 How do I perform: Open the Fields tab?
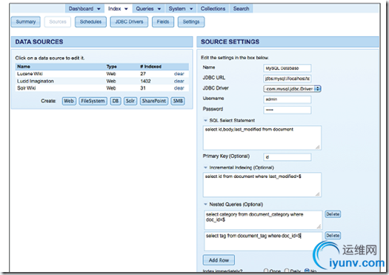(x=163, y=21)
